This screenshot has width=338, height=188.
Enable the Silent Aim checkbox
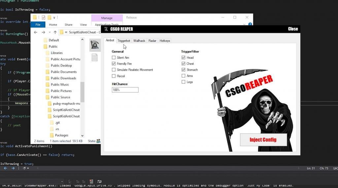[x=114, y=58]
